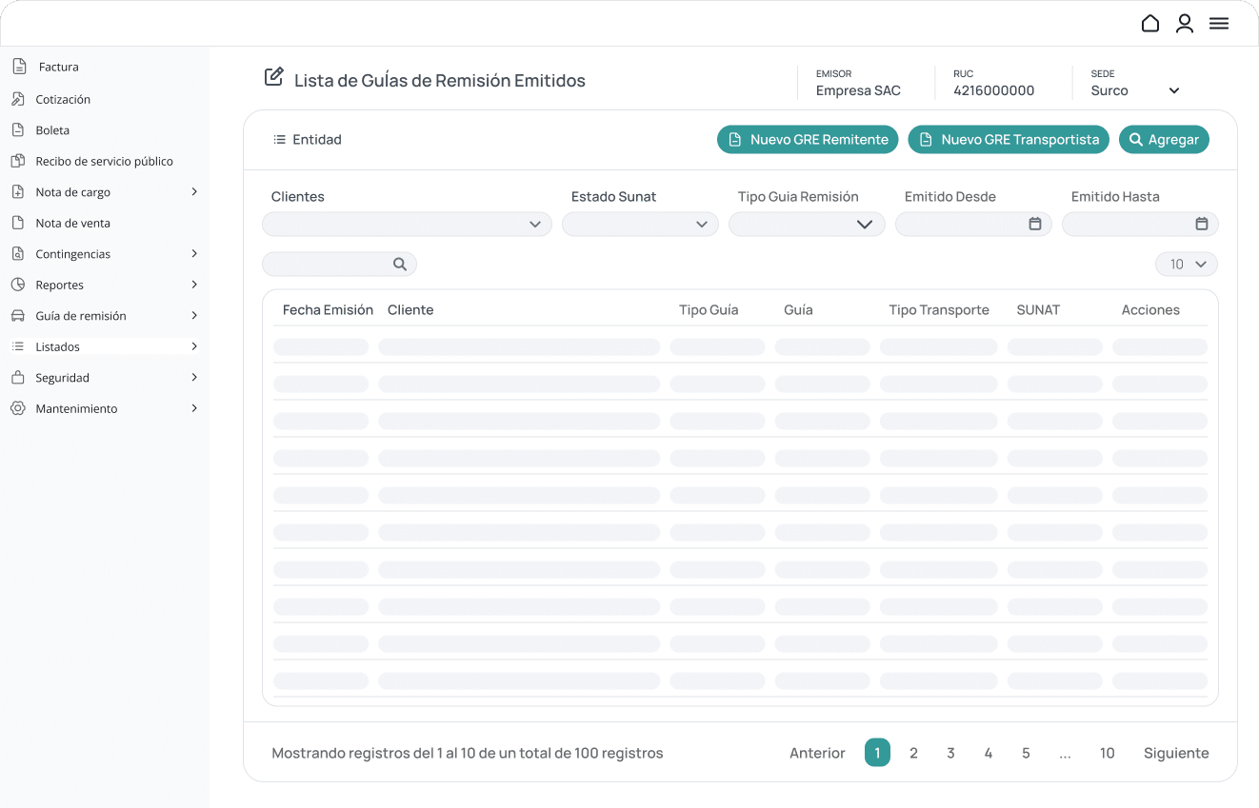The image size is (1259, 808).
Task: Go to the Anterior page
Action: coord(817,753)
